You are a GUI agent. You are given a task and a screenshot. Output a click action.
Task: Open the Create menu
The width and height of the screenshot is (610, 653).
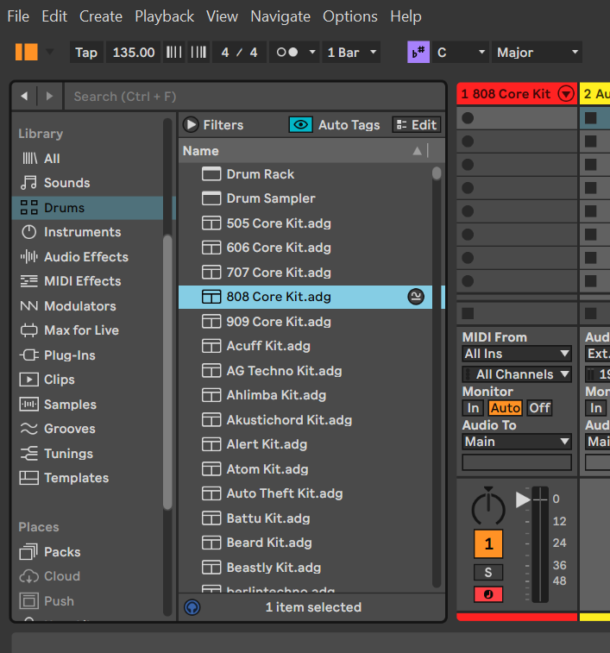tap(101, 16)
